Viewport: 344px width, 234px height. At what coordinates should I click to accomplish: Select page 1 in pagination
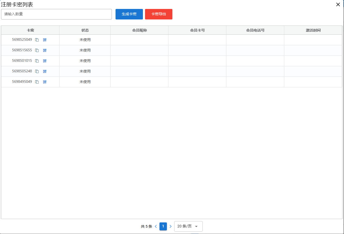click(163, 226)
